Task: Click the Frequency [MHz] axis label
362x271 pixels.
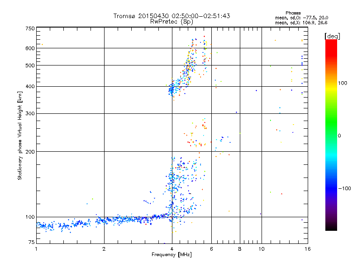Action: pos(171,255)
